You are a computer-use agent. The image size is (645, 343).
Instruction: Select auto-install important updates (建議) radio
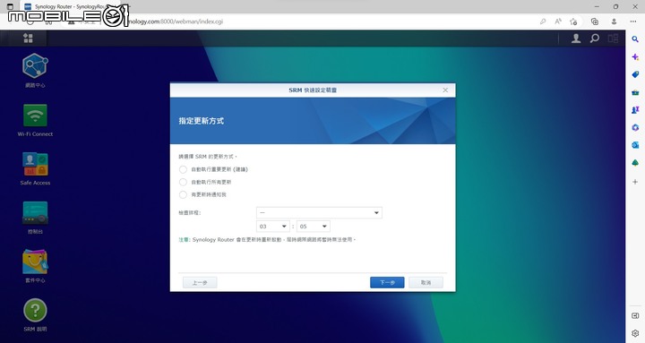tap(183, 169)
